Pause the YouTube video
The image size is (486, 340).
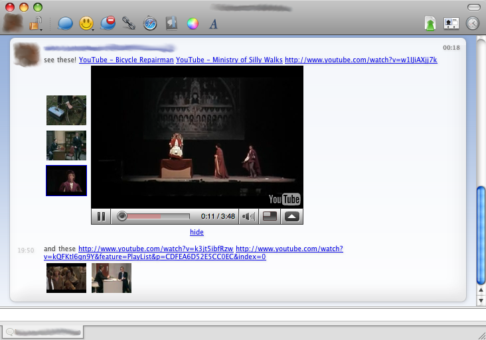[x=101, y=216]
